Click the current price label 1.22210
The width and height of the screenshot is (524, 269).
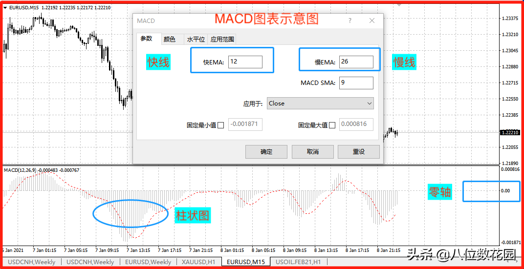[510, 132]
